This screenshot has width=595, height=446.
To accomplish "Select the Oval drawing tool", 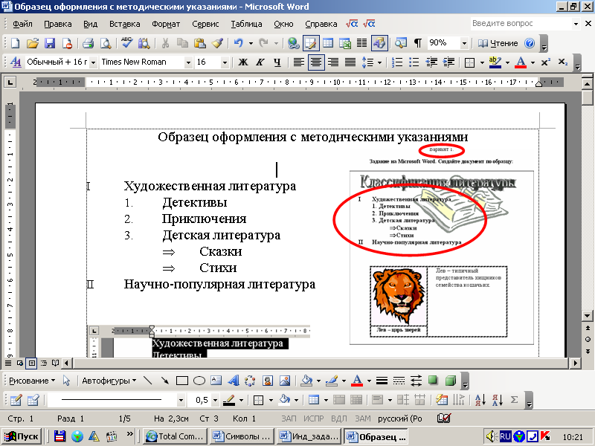I will pyautogui.click(x=199, y=381).
